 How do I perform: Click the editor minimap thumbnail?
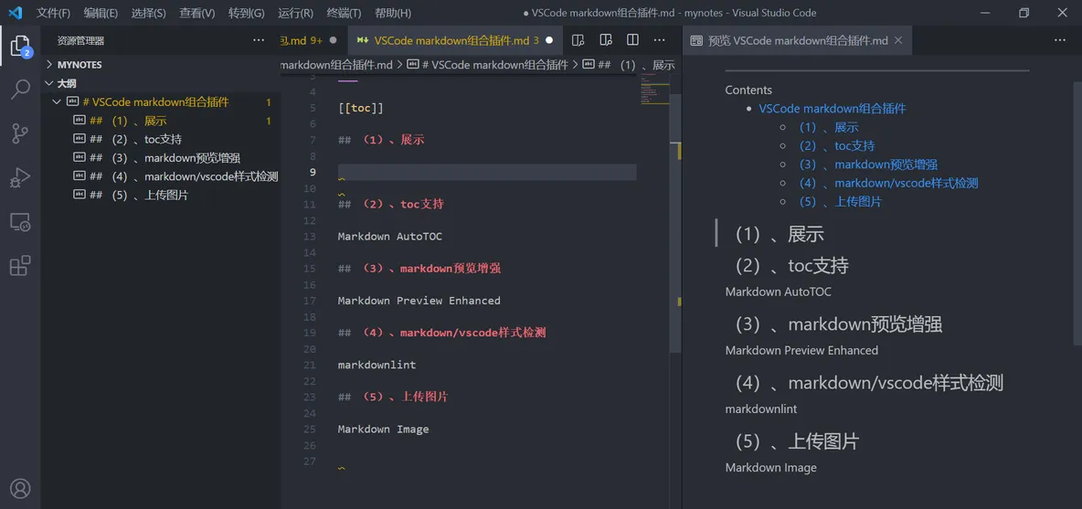654,90
